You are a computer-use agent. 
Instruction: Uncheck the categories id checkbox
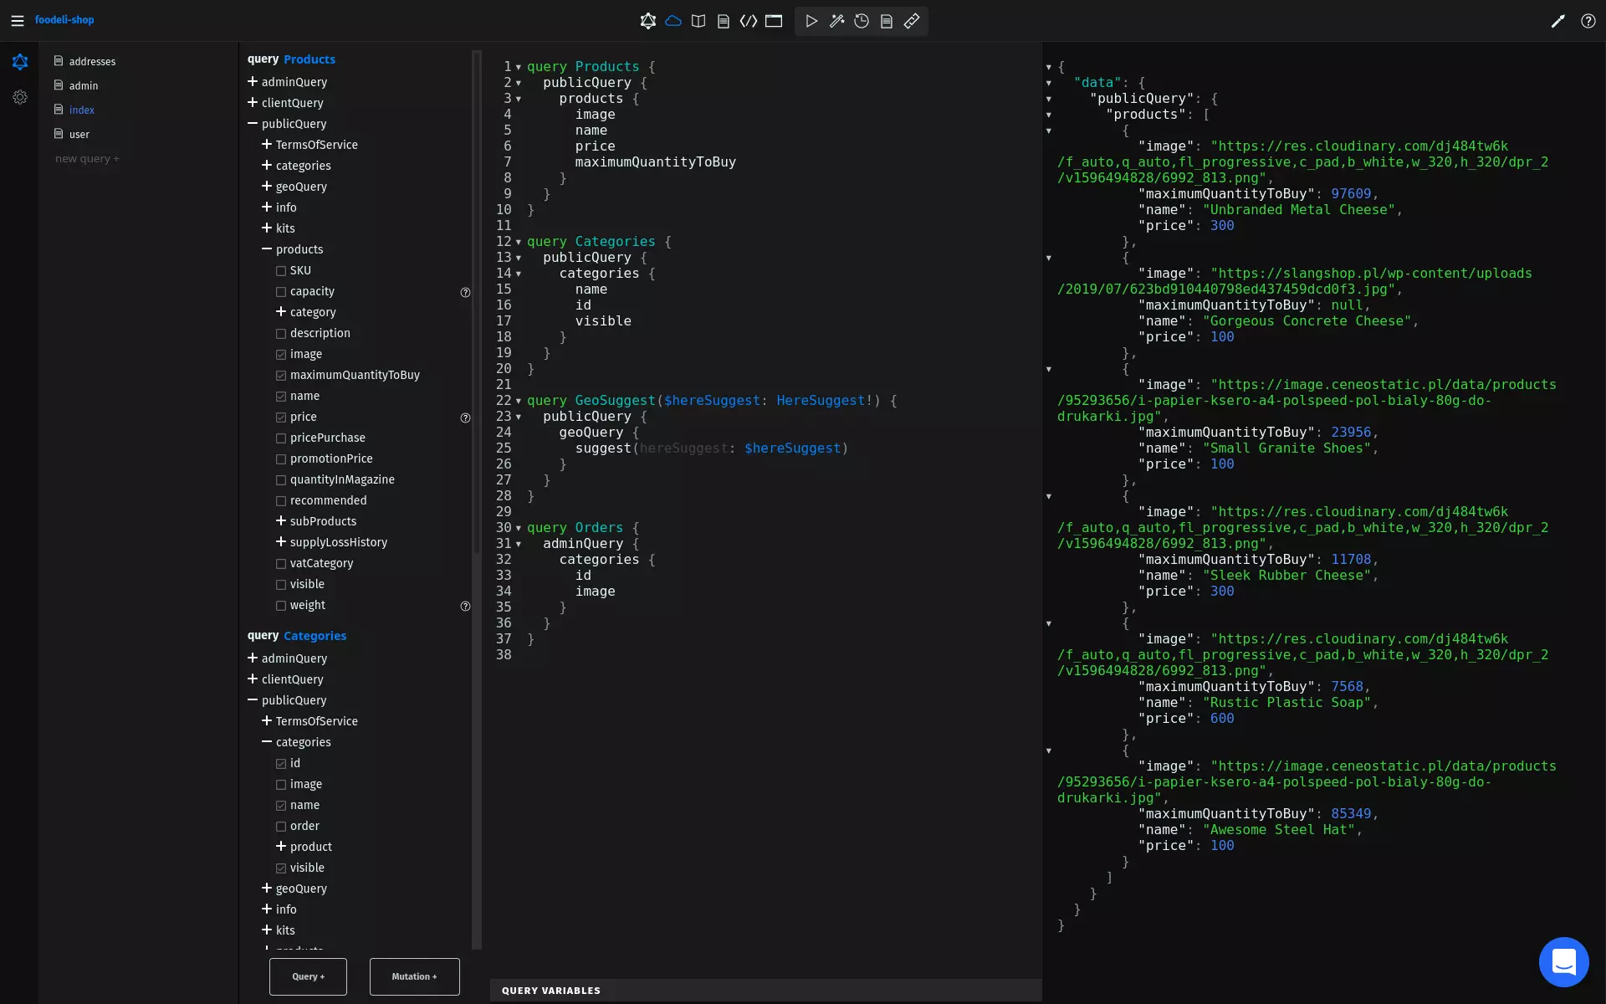coord(281,764)
